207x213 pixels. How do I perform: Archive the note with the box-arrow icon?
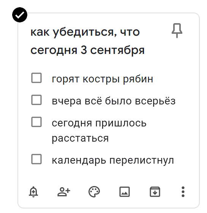coord(155,192)
